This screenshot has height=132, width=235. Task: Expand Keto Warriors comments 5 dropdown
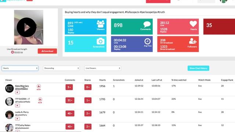click(69, 87)
